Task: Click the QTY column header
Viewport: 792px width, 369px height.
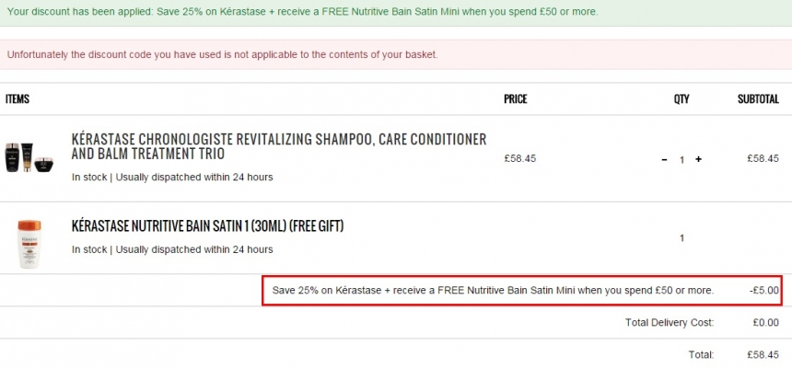Action: pos(681,99)
